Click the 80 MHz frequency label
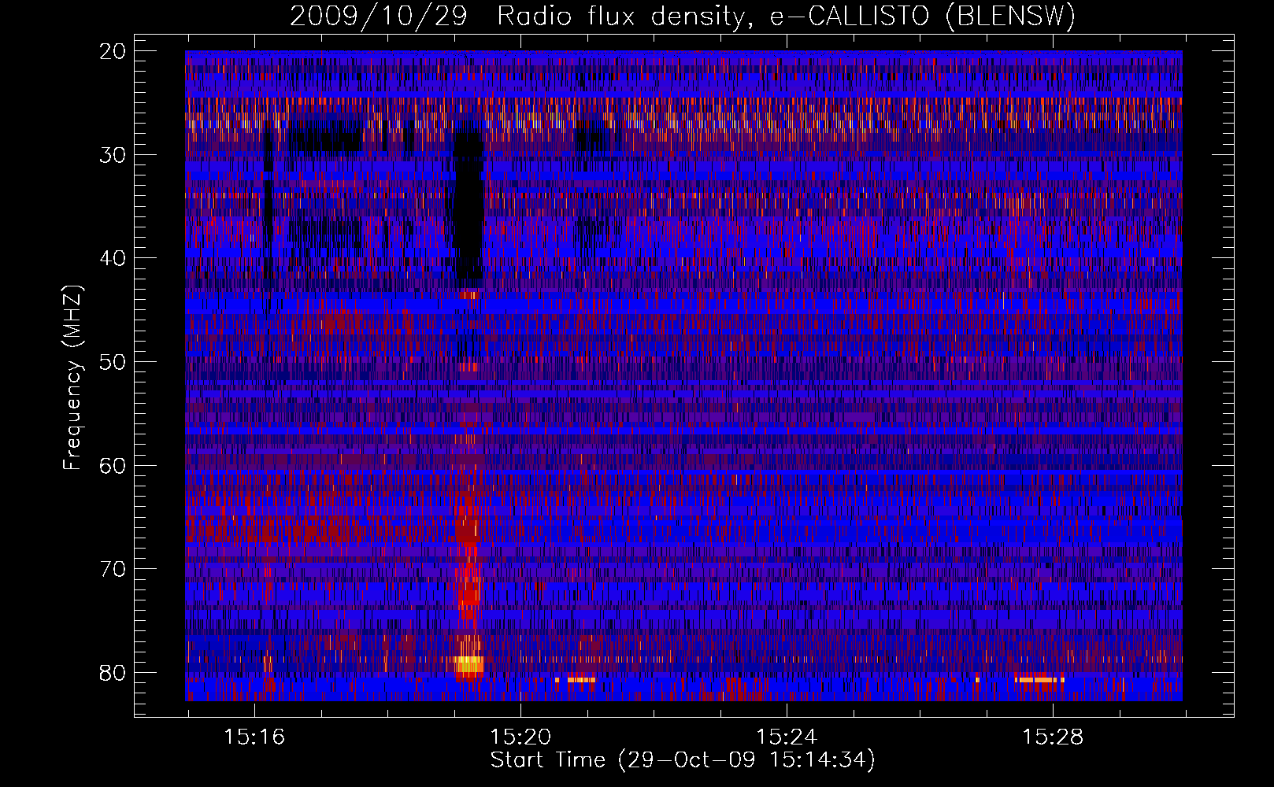This screenshot has height=787, width=1274. pos(113,673)
